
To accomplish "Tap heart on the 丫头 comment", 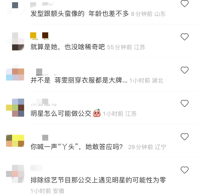I will 184,137.
